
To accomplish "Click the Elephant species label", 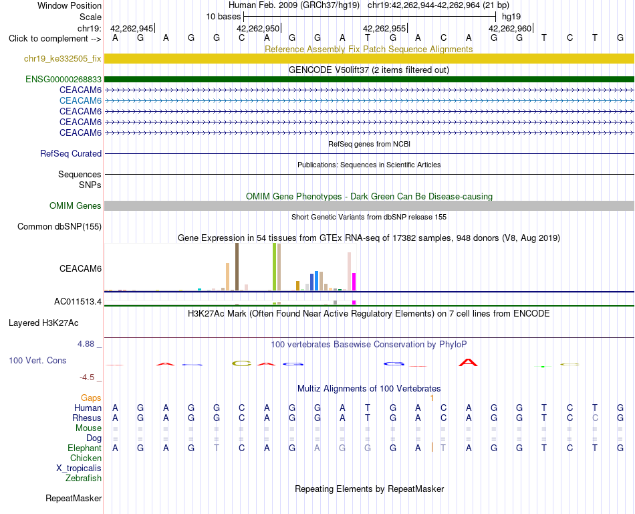I will pos(84,448).
